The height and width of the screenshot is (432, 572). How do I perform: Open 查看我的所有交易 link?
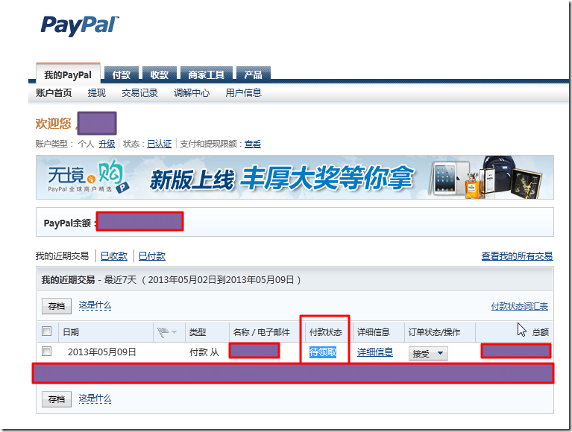[x=517, y=256]
